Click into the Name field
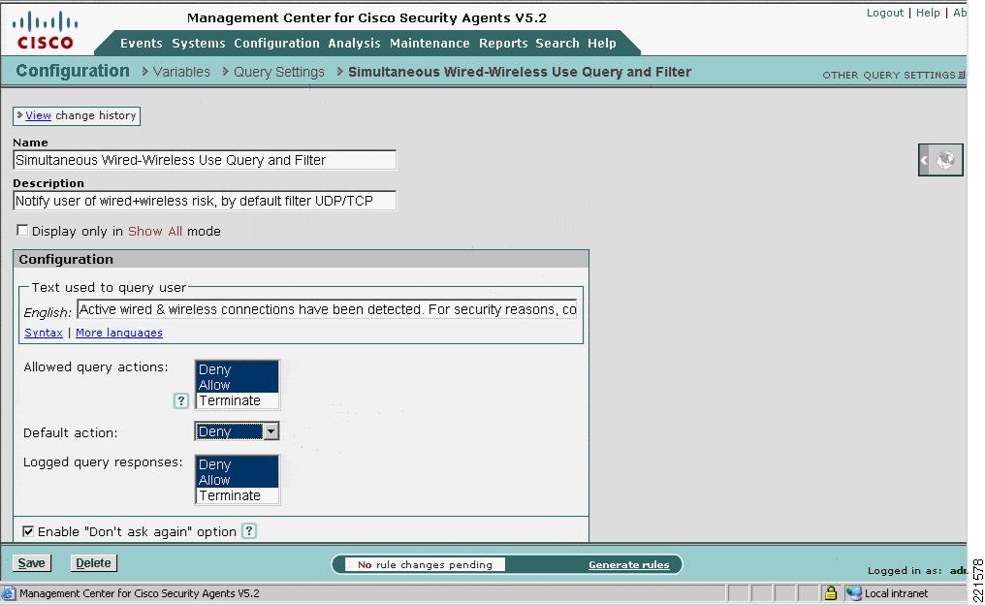Viewport: 985px width, 605px height. 205,160
